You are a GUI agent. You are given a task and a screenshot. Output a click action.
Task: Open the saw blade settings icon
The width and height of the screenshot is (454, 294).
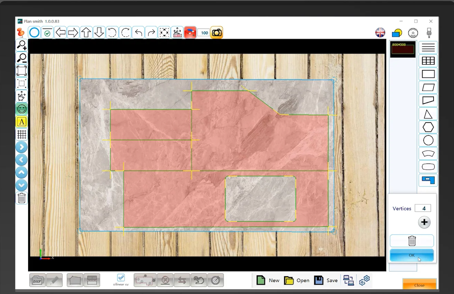coord(413,33)
